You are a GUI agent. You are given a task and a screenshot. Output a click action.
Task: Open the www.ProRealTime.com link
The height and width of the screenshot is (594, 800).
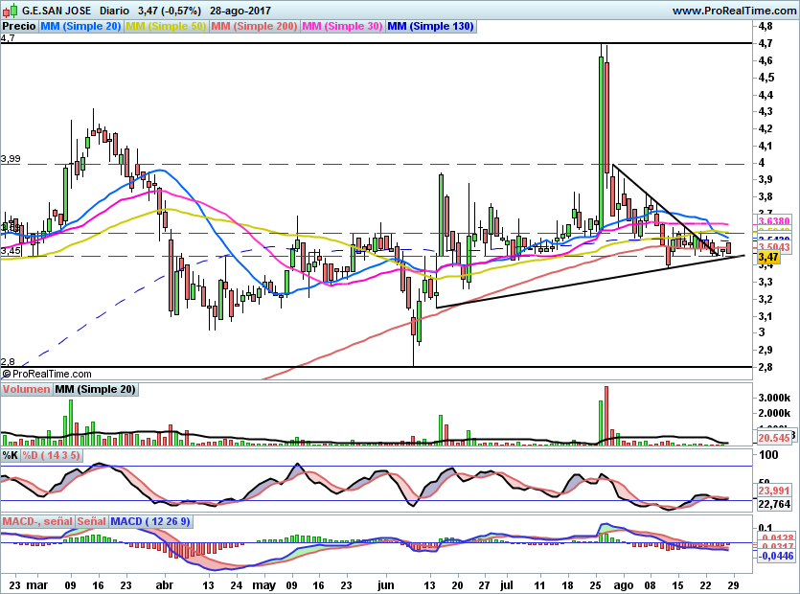click(734, 10)
